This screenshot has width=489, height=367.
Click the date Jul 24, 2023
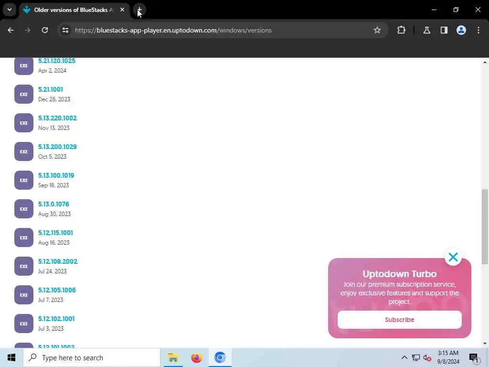tap(53, 272)
